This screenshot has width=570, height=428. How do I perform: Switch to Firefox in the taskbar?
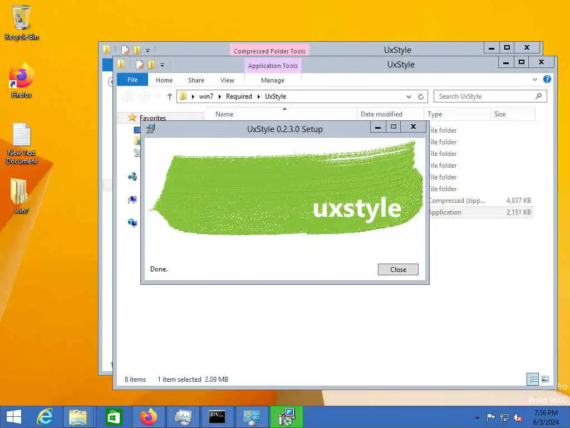coord(149,417)
